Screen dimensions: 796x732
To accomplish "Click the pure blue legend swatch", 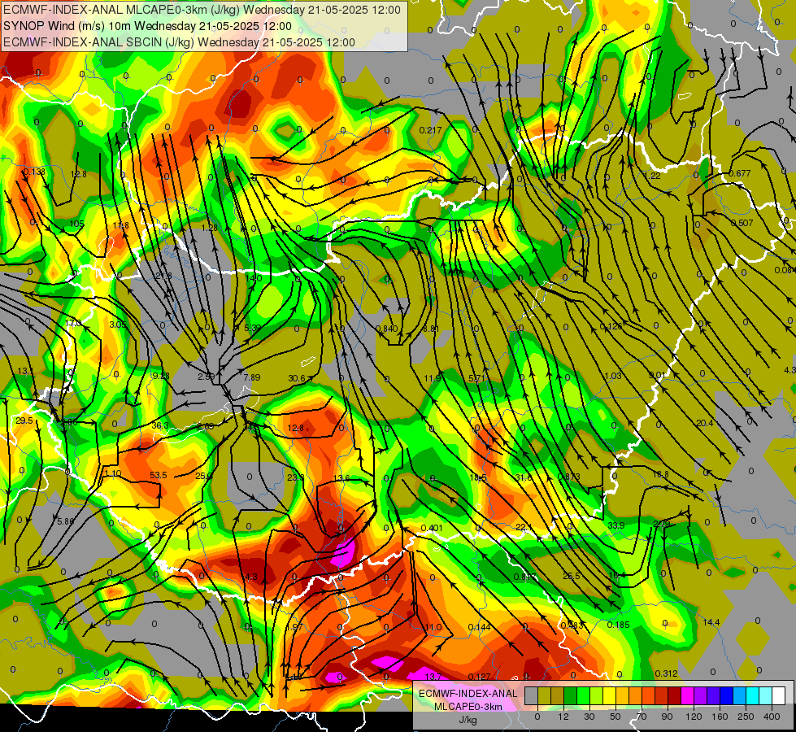I will point(726,695).
